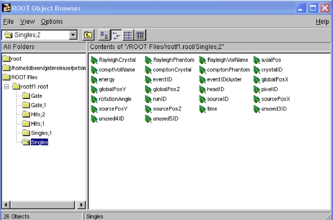This screenshot has height=220, width=333.
Task: Switch to list view
Action: pos(128,35)
